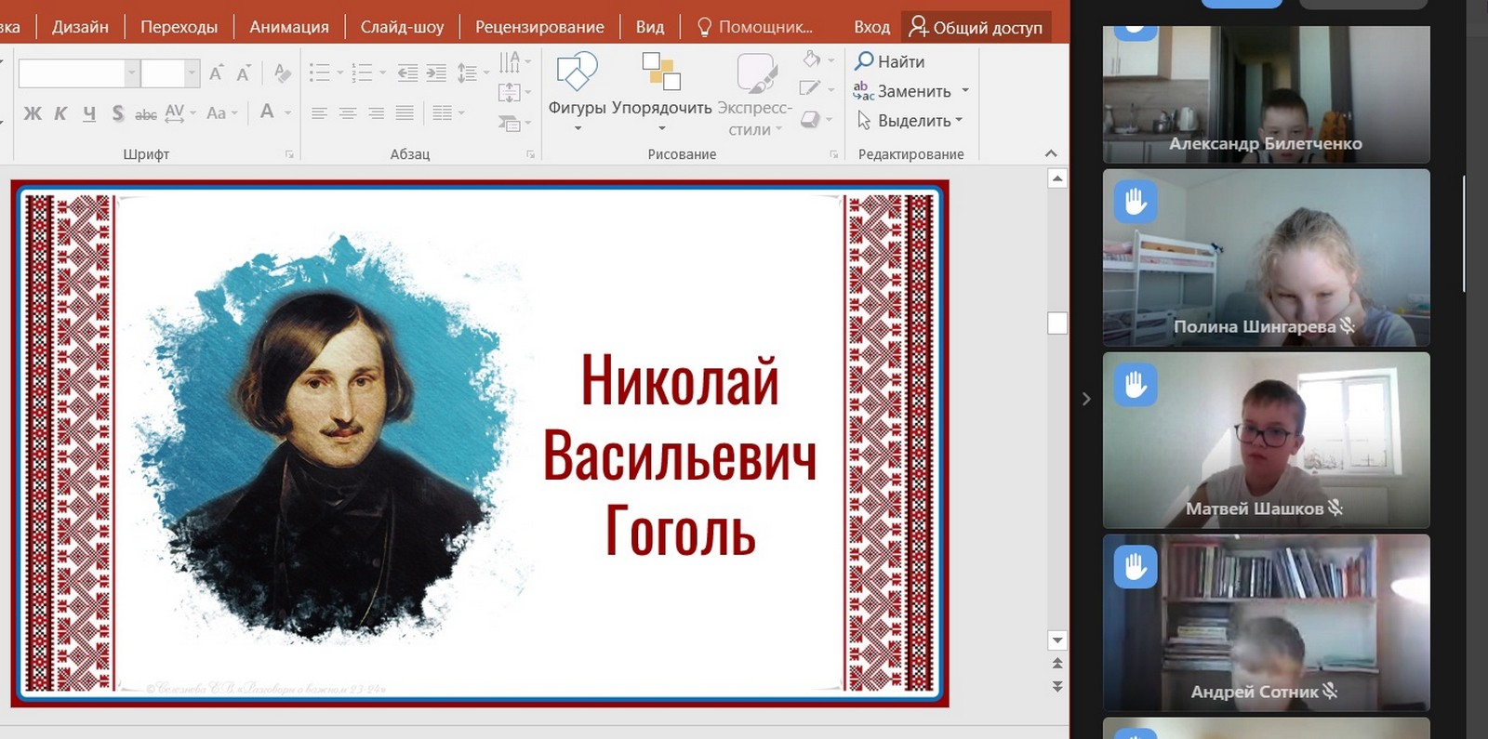Click Общий доступ share button

point(976,27)
